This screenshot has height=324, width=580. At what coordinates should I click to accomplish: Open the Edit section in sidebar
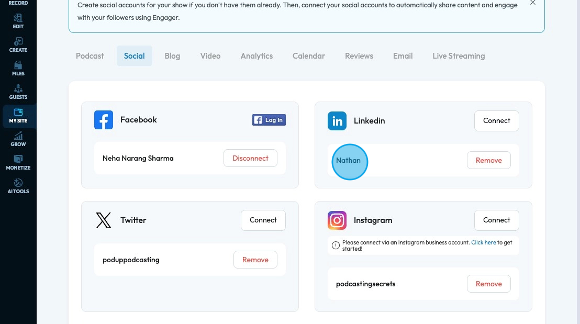[18, 21]
